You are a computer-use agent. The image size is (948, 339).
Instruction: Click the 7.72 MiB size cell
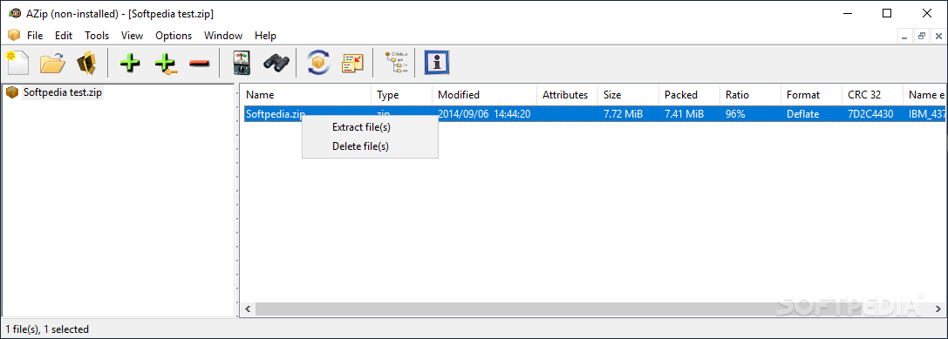click(623, 113)
